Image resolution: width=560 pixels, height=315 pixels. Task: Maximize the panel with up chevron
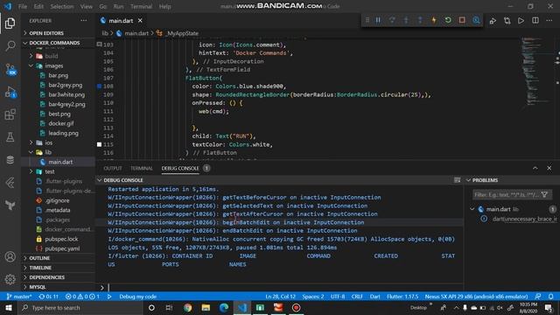[535, 168]
